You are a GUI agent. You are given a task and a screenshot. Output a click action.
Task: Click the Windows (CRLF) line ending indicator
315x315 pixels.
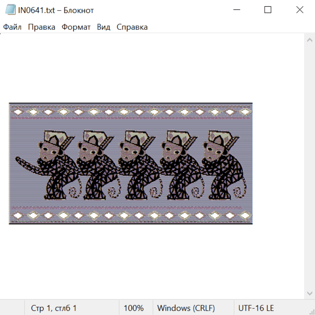click(186, 308)
